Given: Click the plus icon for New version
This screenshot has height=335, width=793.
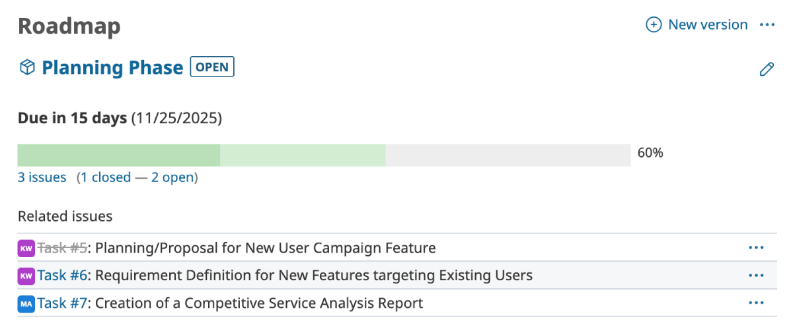Looking at the screenshot, I should coord(654,25).
